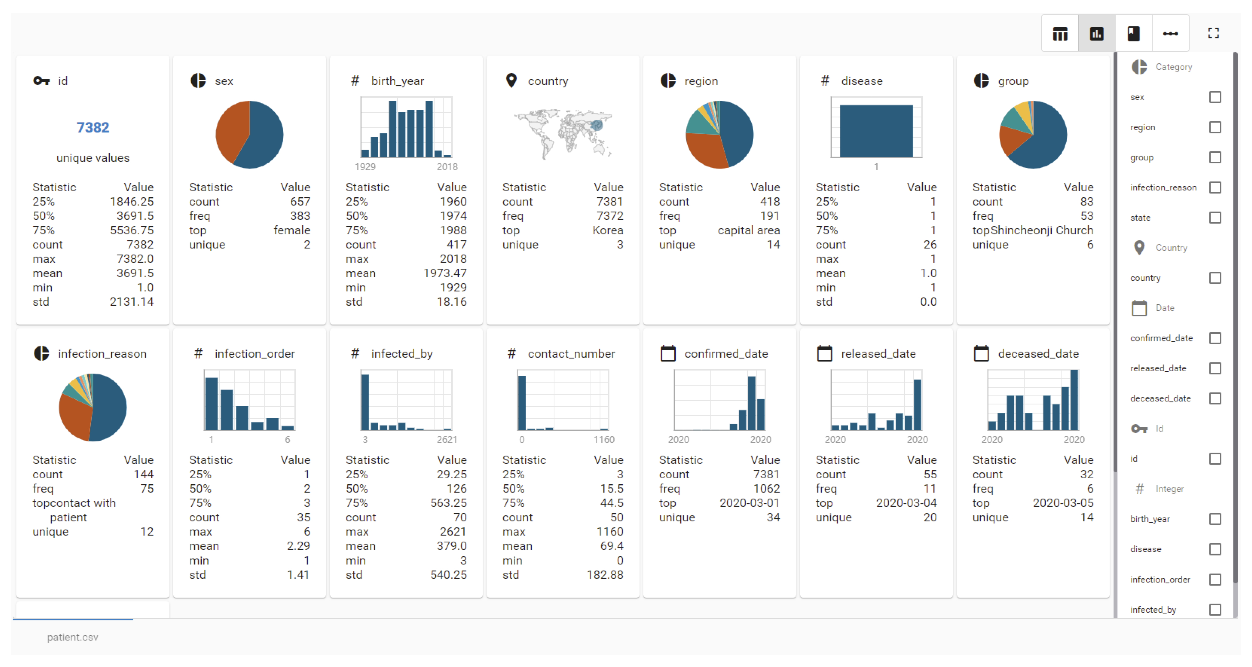Click the 7382 unique values link

(93, 127)
